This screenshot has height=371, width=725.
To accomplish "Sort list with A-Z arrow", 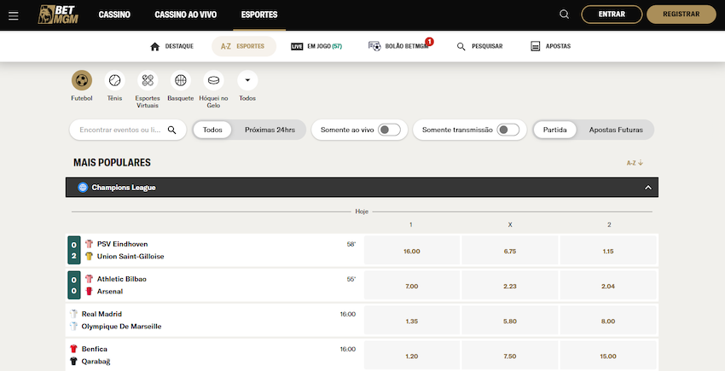I will (635, 163).
